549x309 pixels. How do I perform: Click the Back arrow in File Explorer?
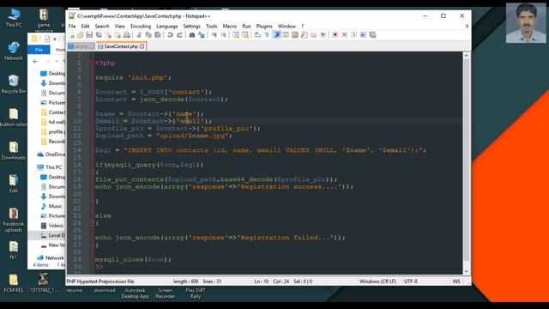tap(35, 62)
